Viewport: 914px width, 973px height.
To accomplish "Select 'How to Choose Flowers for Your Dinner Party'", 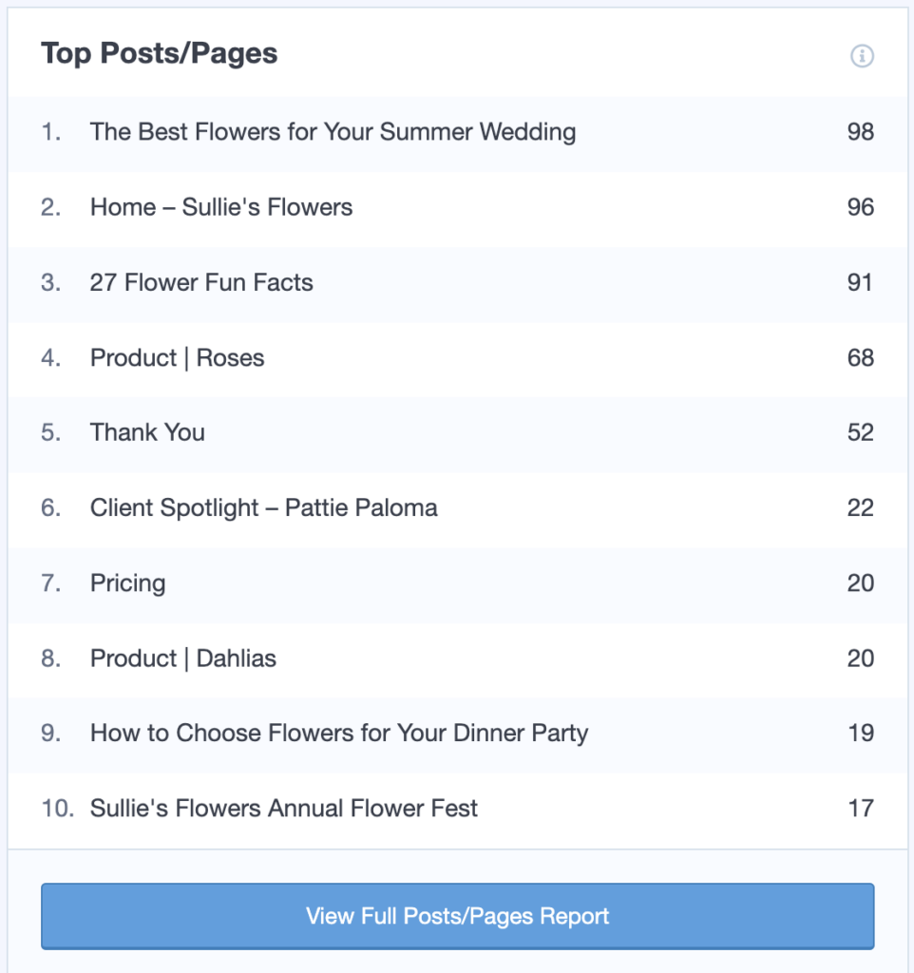I will [x=339, y=733].
